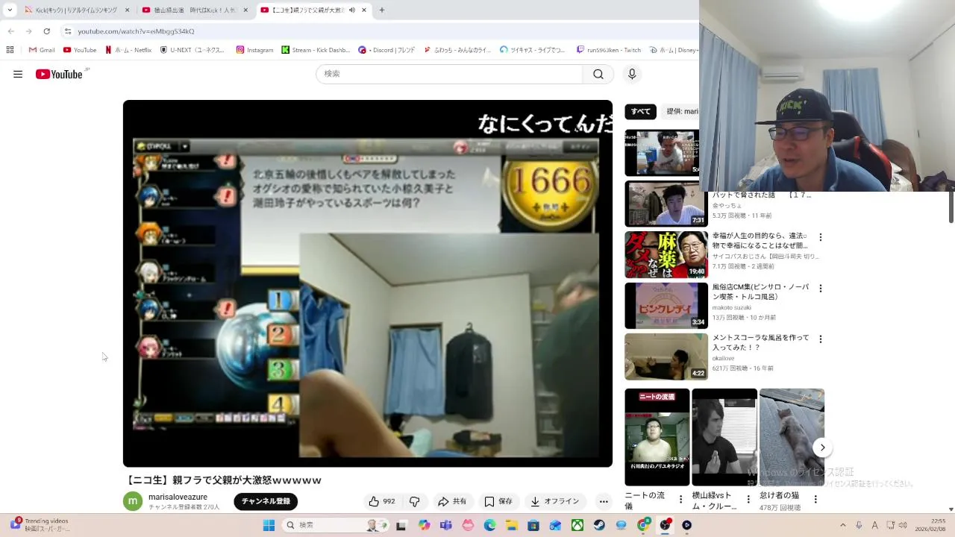This screenshot has width=955, height=537.
Task: Open the ホーム - Netflix bookmark
Action: coord(128,50)
